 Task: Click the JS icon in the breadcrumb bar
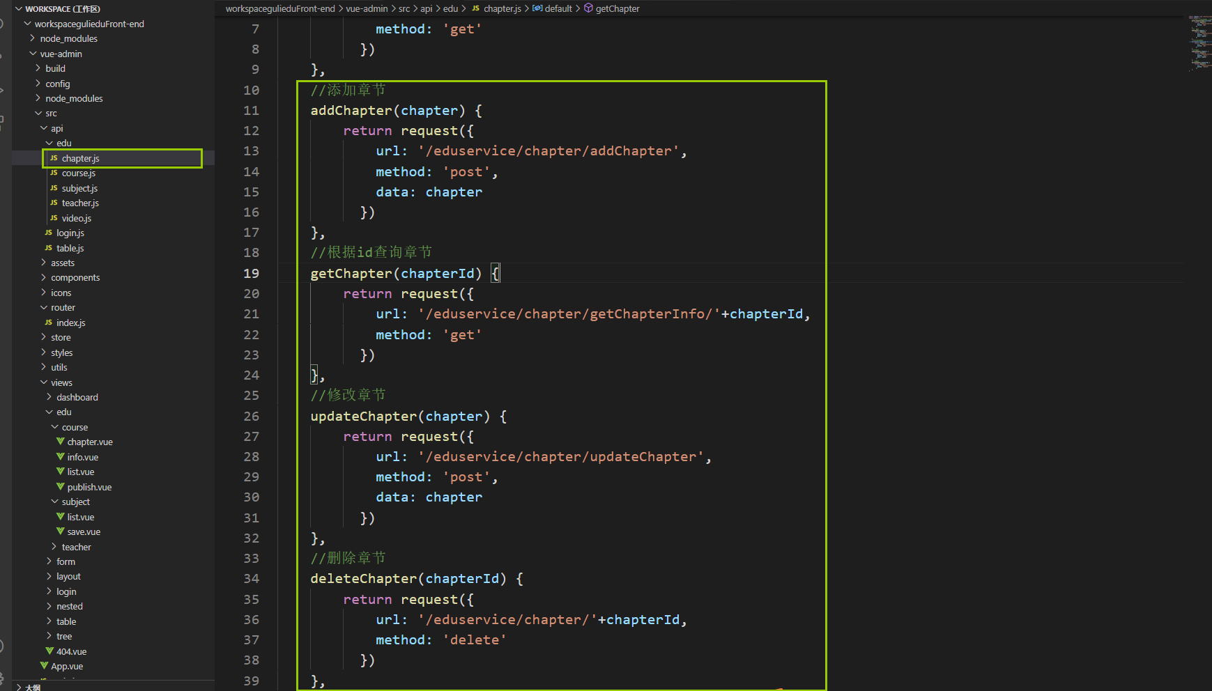(x=475, y=8)
